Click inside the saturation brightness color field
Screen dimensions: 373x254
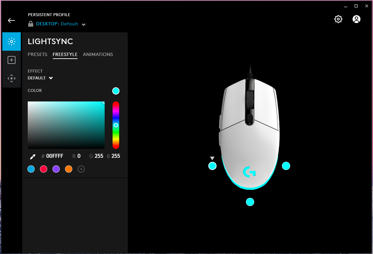(66, 125)
